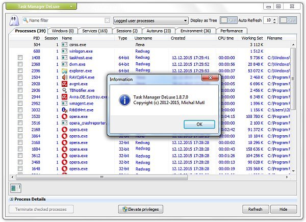Screen dimensions: 306x222
Task: Click the horizontal scrollbar right arrow
Action: click(287, 177)
